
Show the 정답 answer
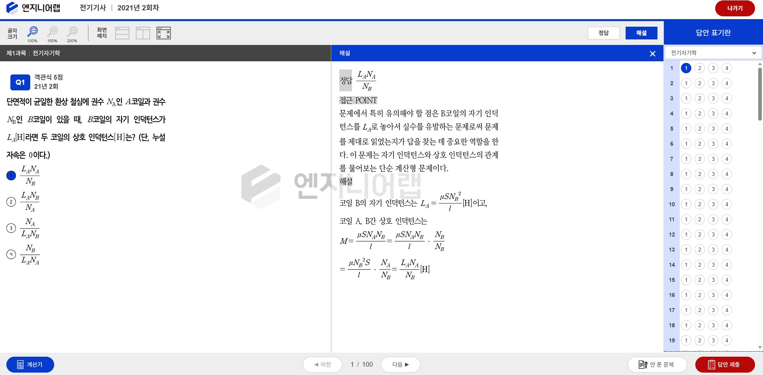[x=603, y=33]
